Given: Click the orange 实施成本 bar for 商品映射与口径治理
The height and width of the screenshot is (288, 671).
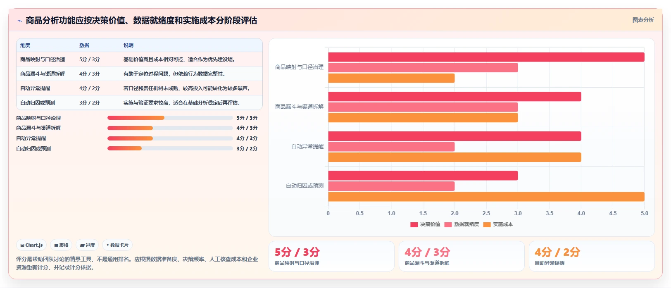Looking at the screenshot, I should [391, 78].
